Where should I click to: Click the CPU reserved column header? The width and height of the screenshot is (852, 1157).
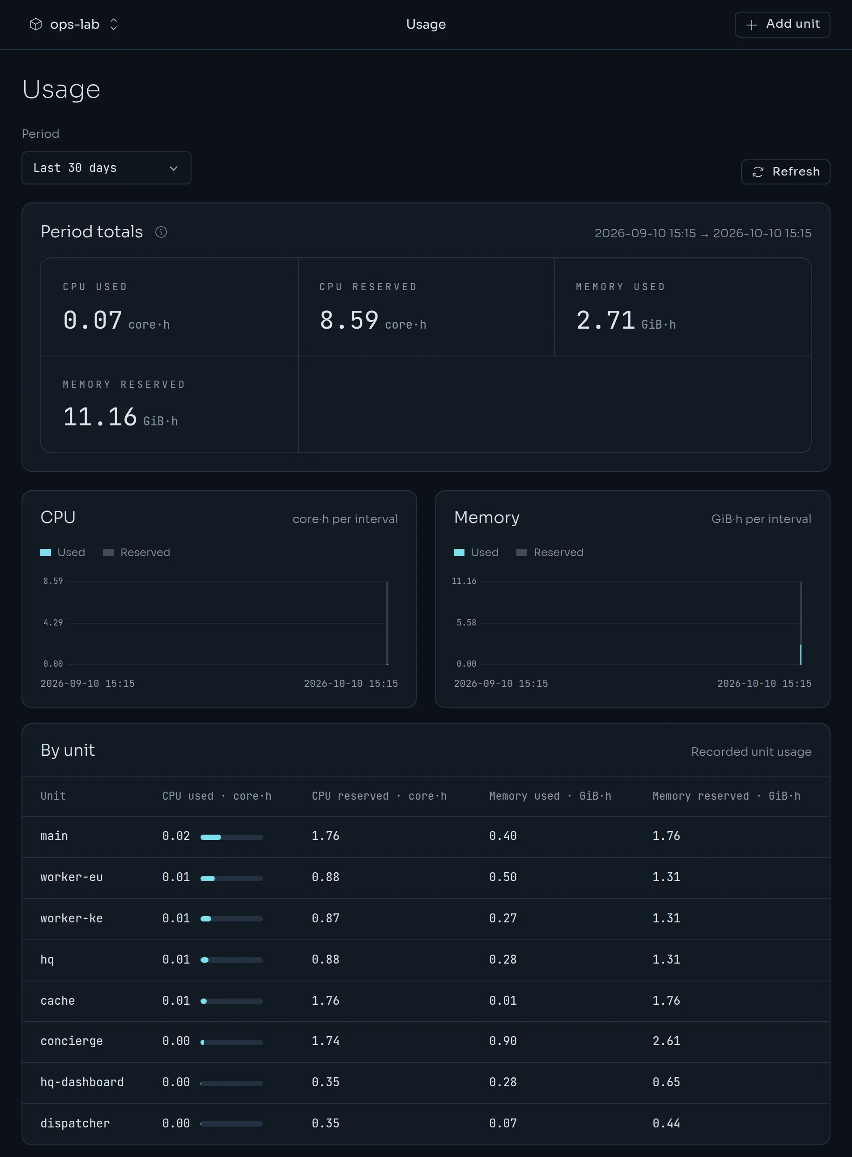coord(379,796)
